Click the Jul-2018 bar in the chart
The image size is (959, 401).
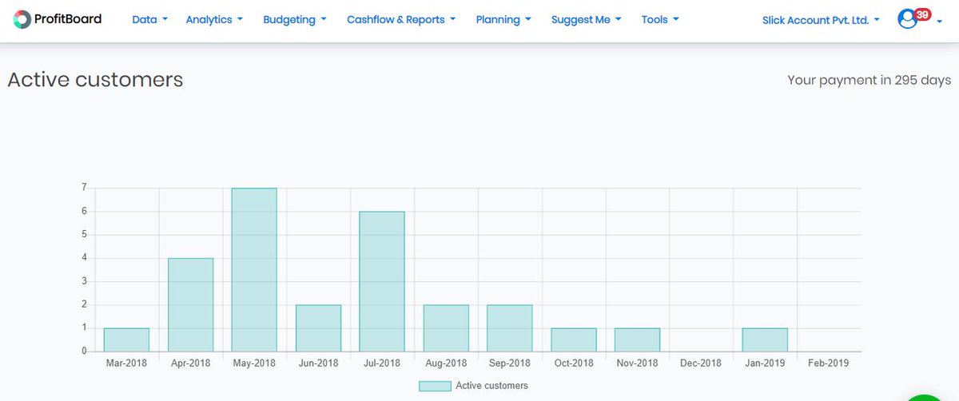[382, 281]
